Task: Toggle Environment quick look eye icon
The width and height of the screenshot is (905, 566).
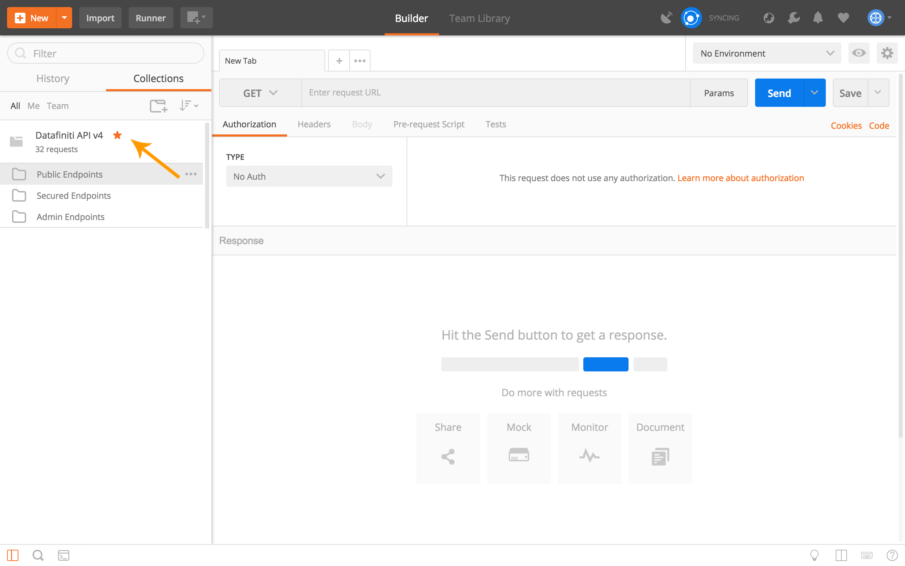Action: coord(859,53)
